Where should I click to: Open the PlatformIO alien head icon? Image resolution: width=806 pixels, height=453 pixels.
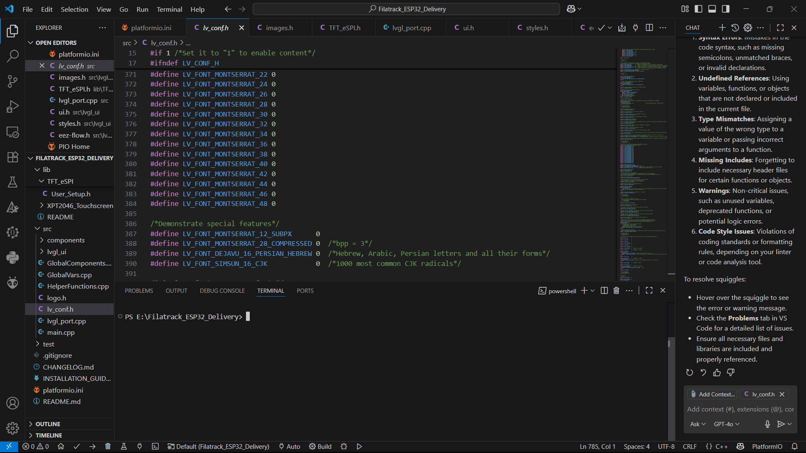[13, 283]
